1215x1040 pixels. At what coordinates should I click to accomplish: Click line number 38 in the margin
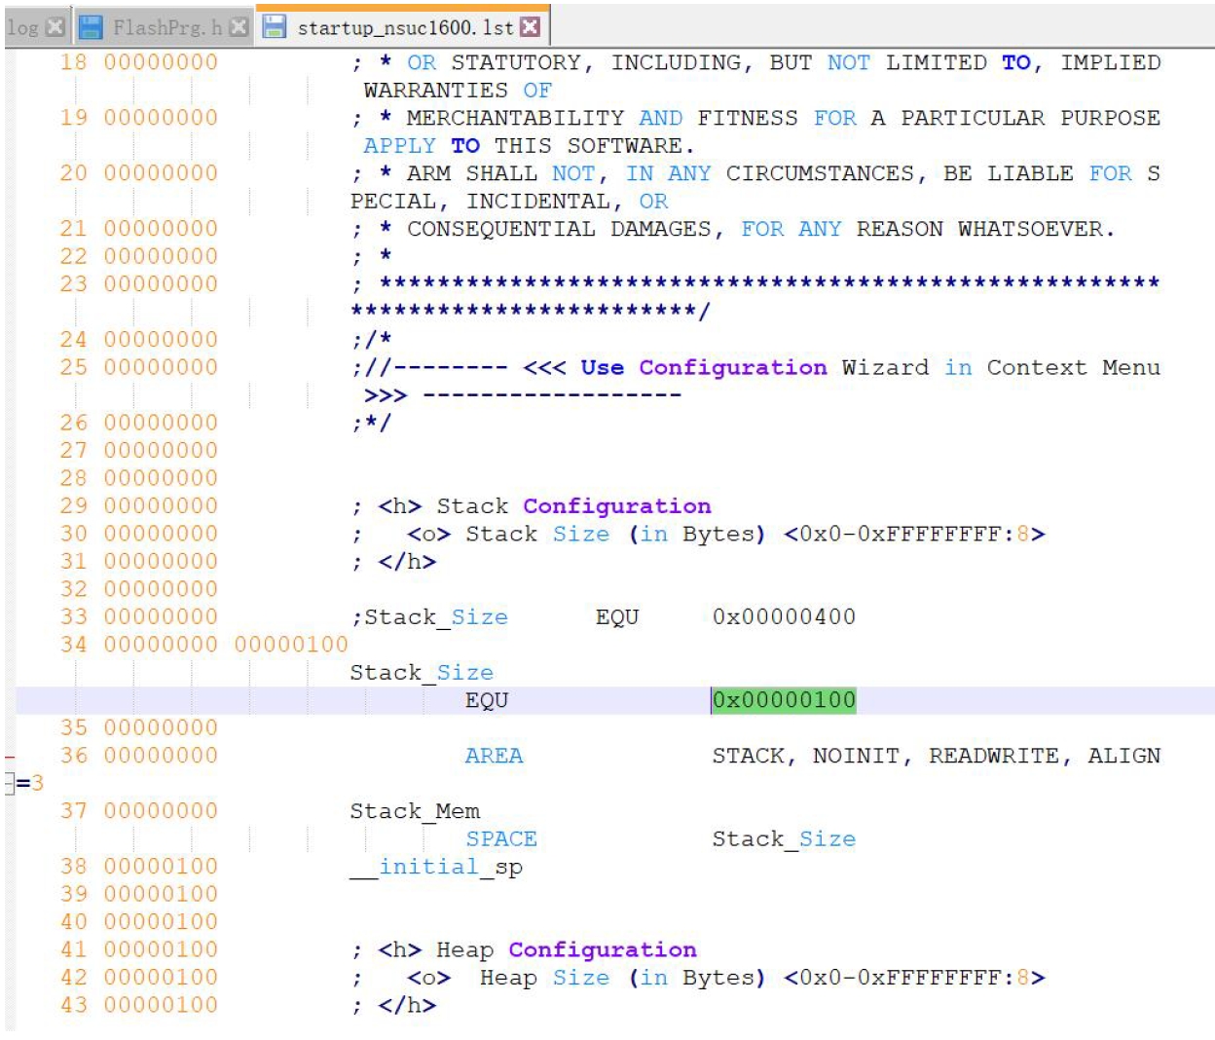tap(73, 867)
